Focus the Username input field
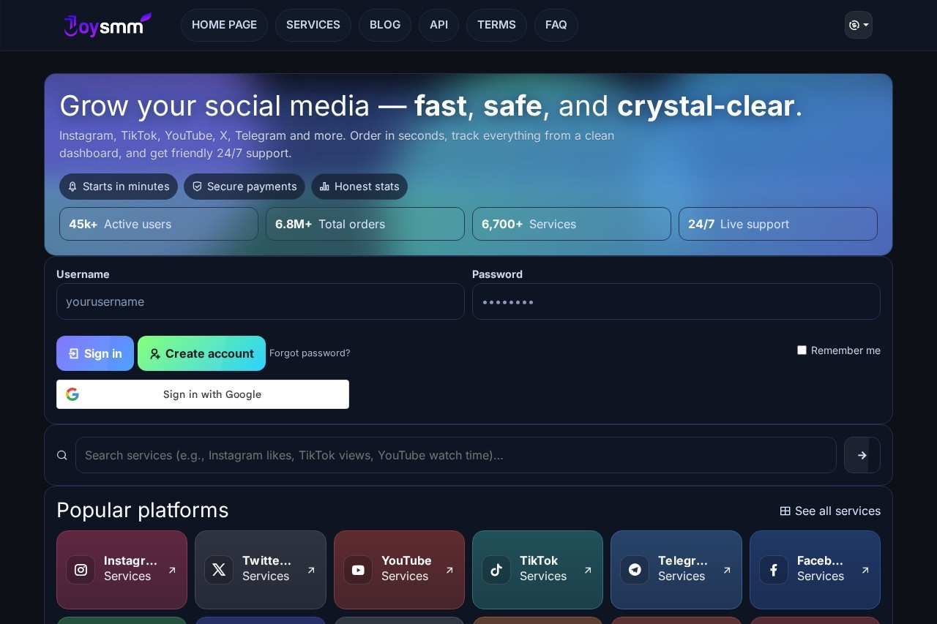Screen dimensions: 937x624 pos(261,301)
